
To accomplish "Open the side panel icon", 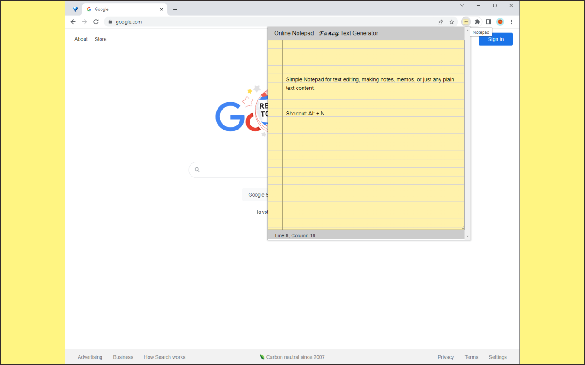I will 489,21.
